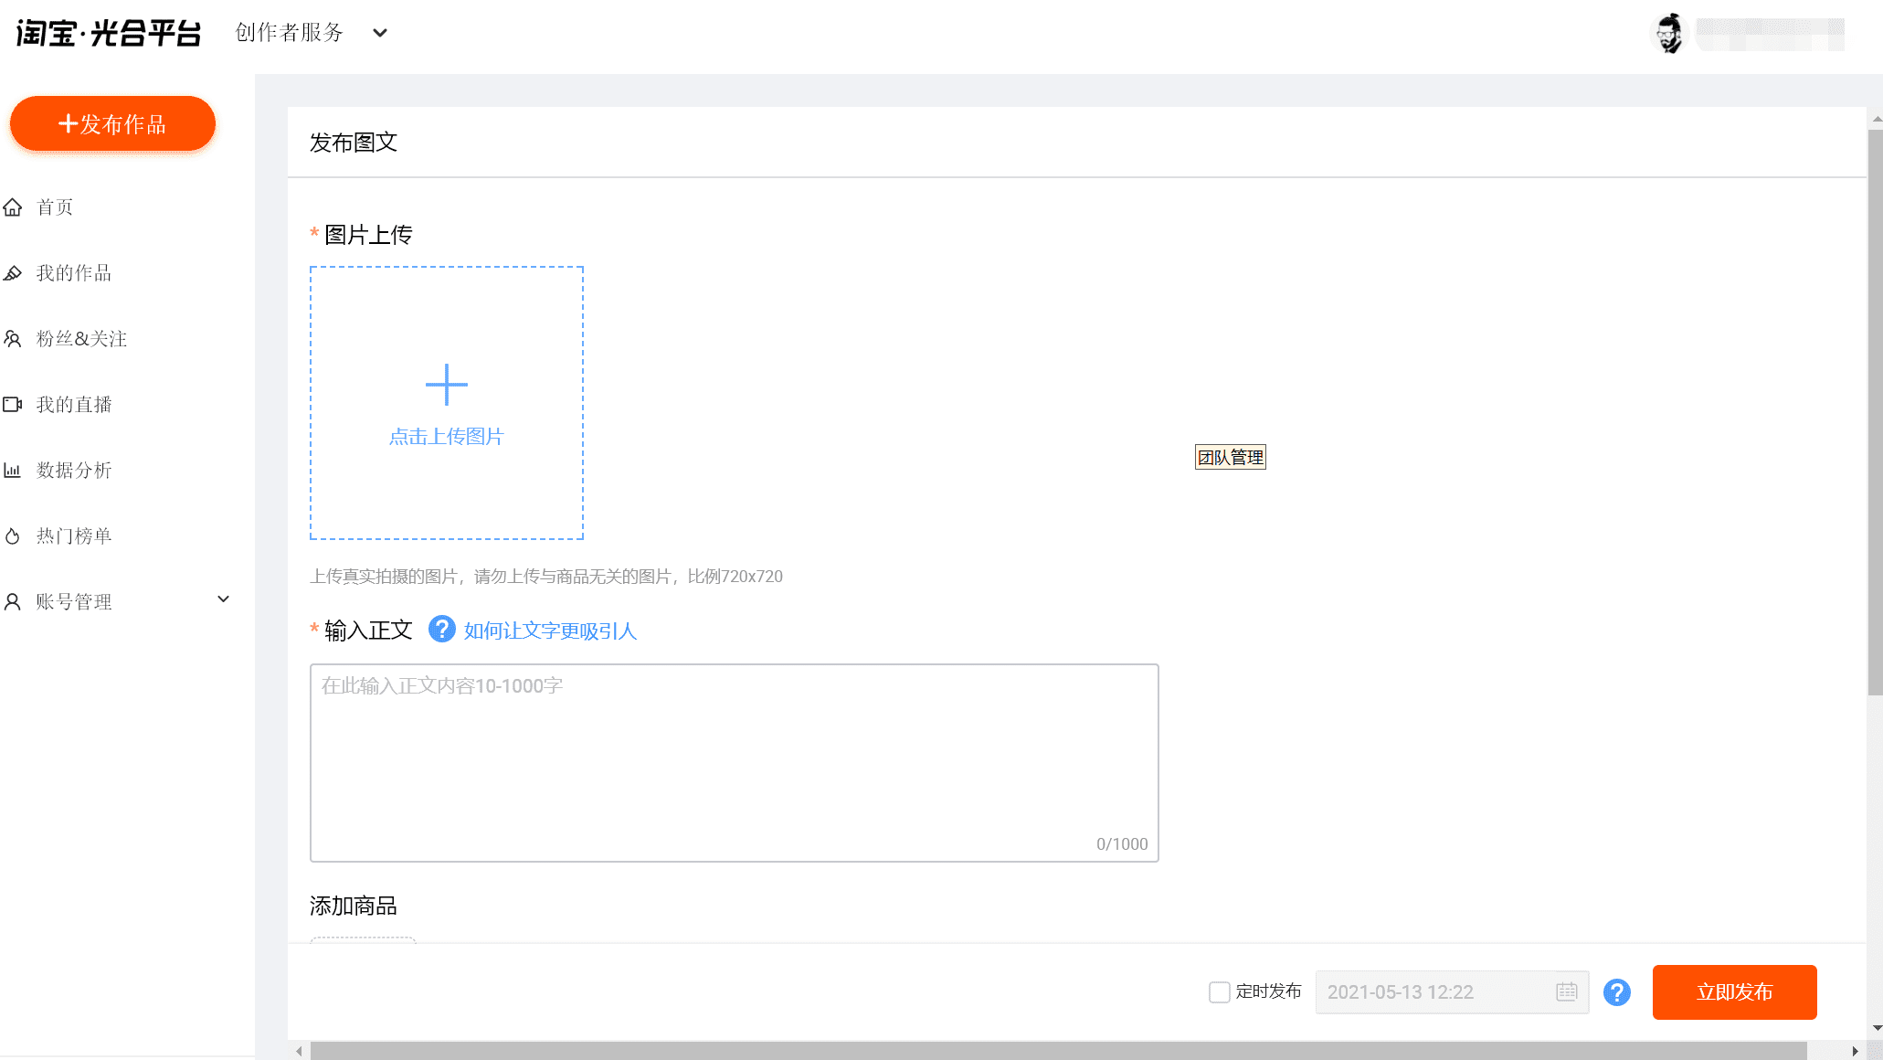The width and height of the screenshot is (1883, 1060).
Task: Click the 图片上传 field label
Action: click(368, 235)
